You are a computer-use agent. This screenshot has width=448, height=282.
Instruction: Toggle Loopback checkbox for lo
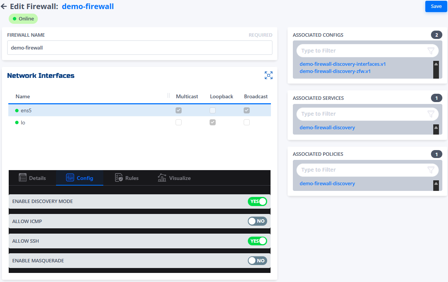[213, 122]
